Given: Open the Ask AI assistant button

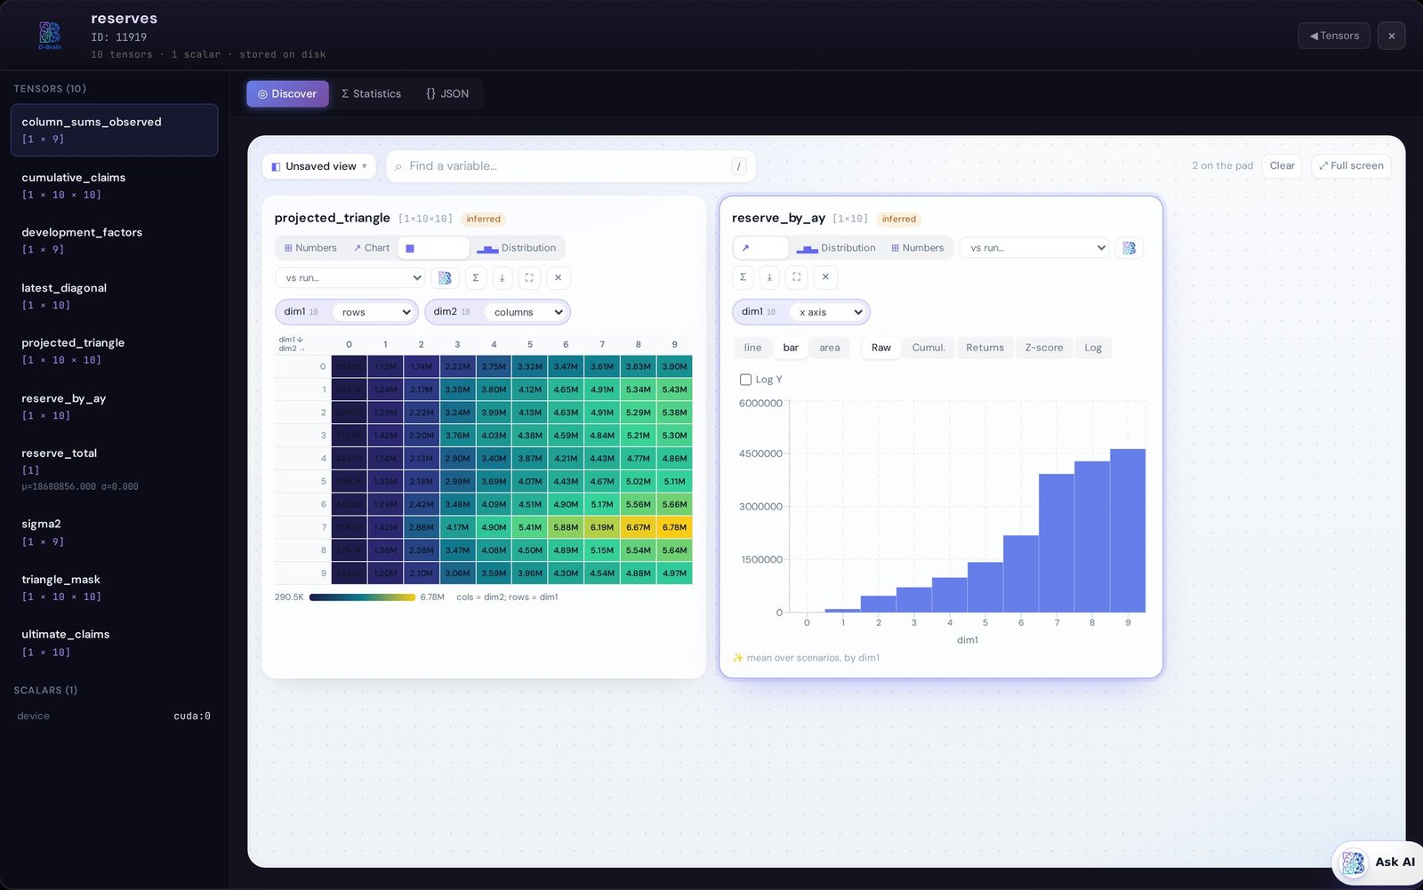Looking at the screenshot, I should point(1379,862).
